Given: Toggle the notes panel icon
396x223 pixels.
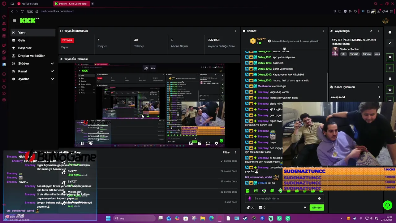Looking at the screenshot, I should pos(390,79).
